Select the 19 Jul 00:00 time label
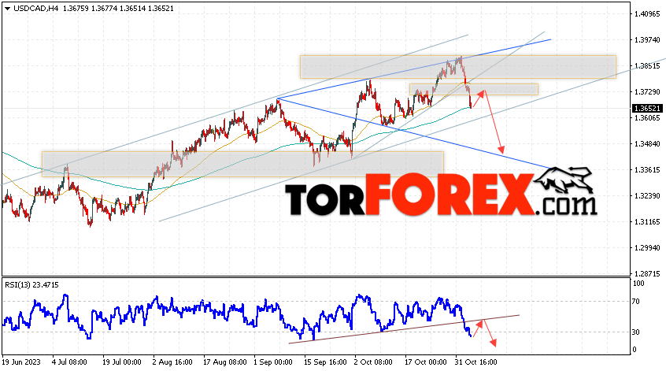Screen dimensions: 666x371 click(x=122, y=362)
